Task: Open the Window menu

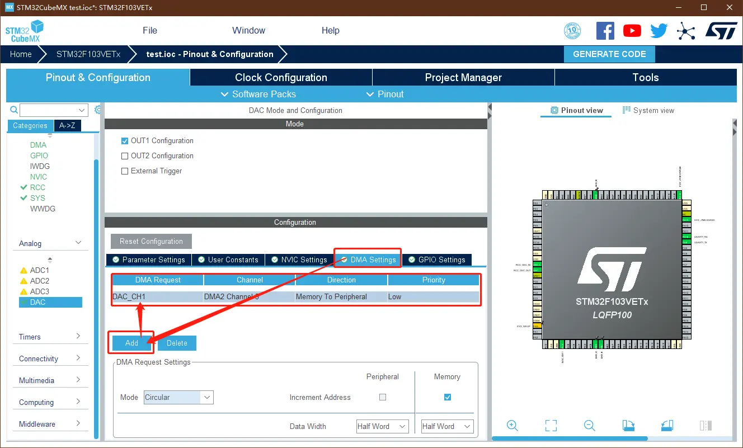Action: 249,30
